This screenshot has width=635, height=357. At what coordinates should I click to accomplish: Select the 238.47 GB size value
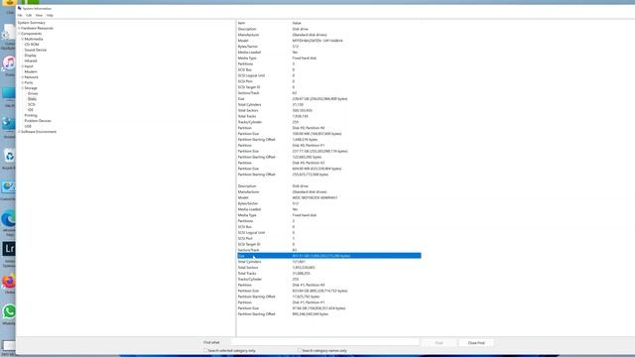tap(319, 99)
